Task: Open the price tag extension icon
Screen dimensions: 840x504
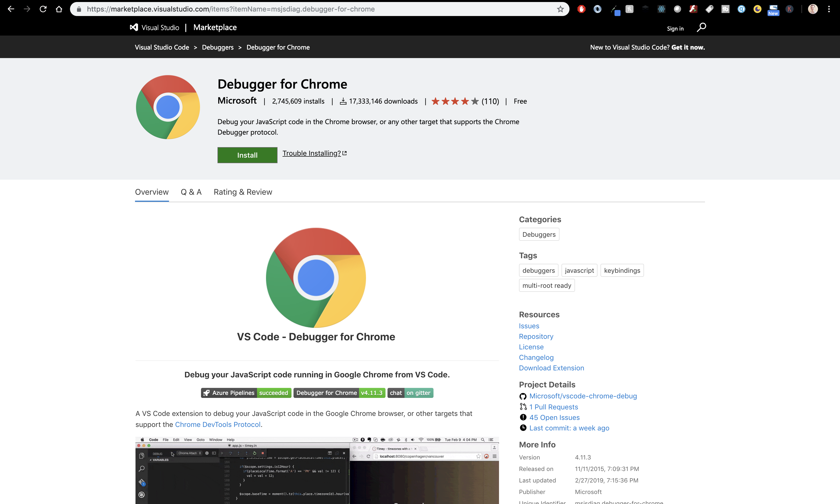Action: point(709,9)
